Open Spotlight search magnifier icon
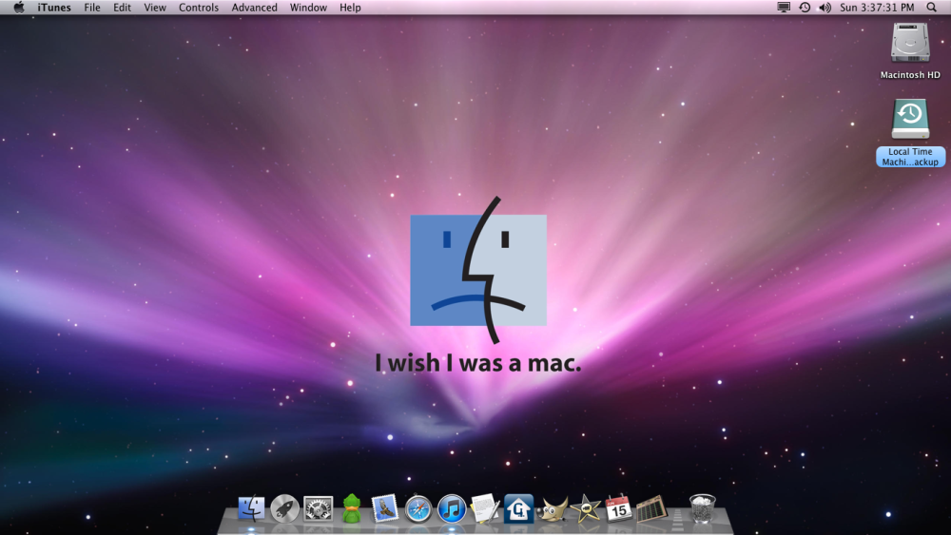 pos(932,8)
